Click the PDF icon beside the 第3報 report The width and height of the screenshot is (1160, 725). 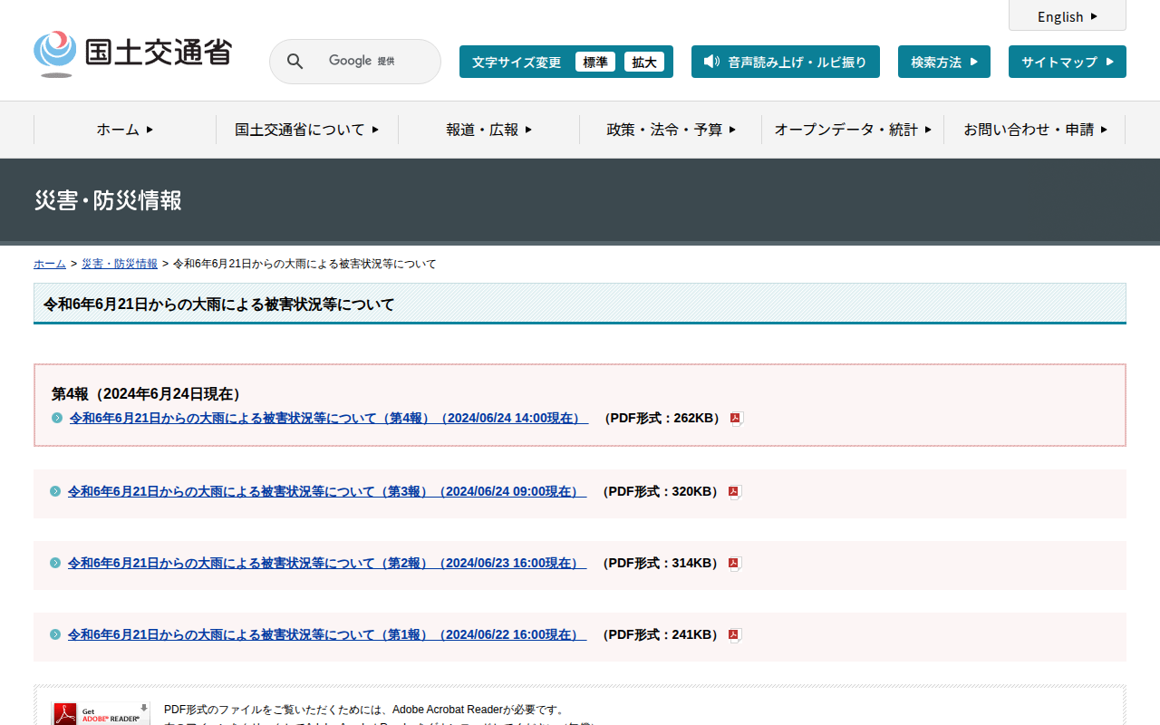point(734,492)
